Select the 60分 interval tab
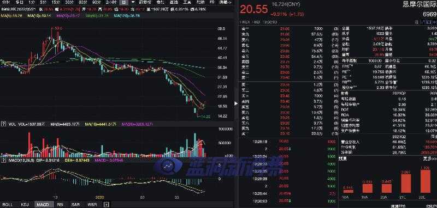The height and width of the screenshot is (208, 437). pyautogui.click(x=83, y=2)
